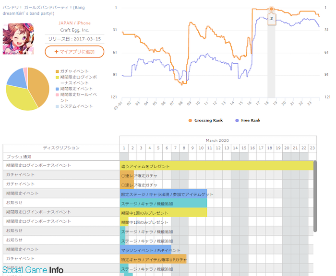Select the 限定ステージ / キャラ出現 blue event bar
This screenshot has width=336, height=276.
point(164,194)
